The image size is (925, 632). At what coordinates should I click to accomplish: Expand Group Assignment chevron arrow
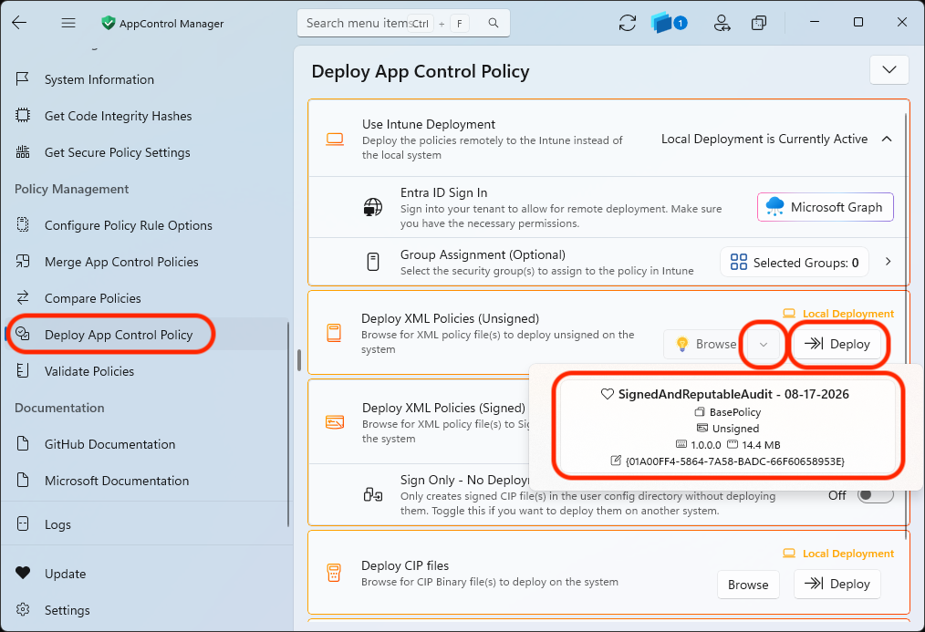click(x=888, y=262)
